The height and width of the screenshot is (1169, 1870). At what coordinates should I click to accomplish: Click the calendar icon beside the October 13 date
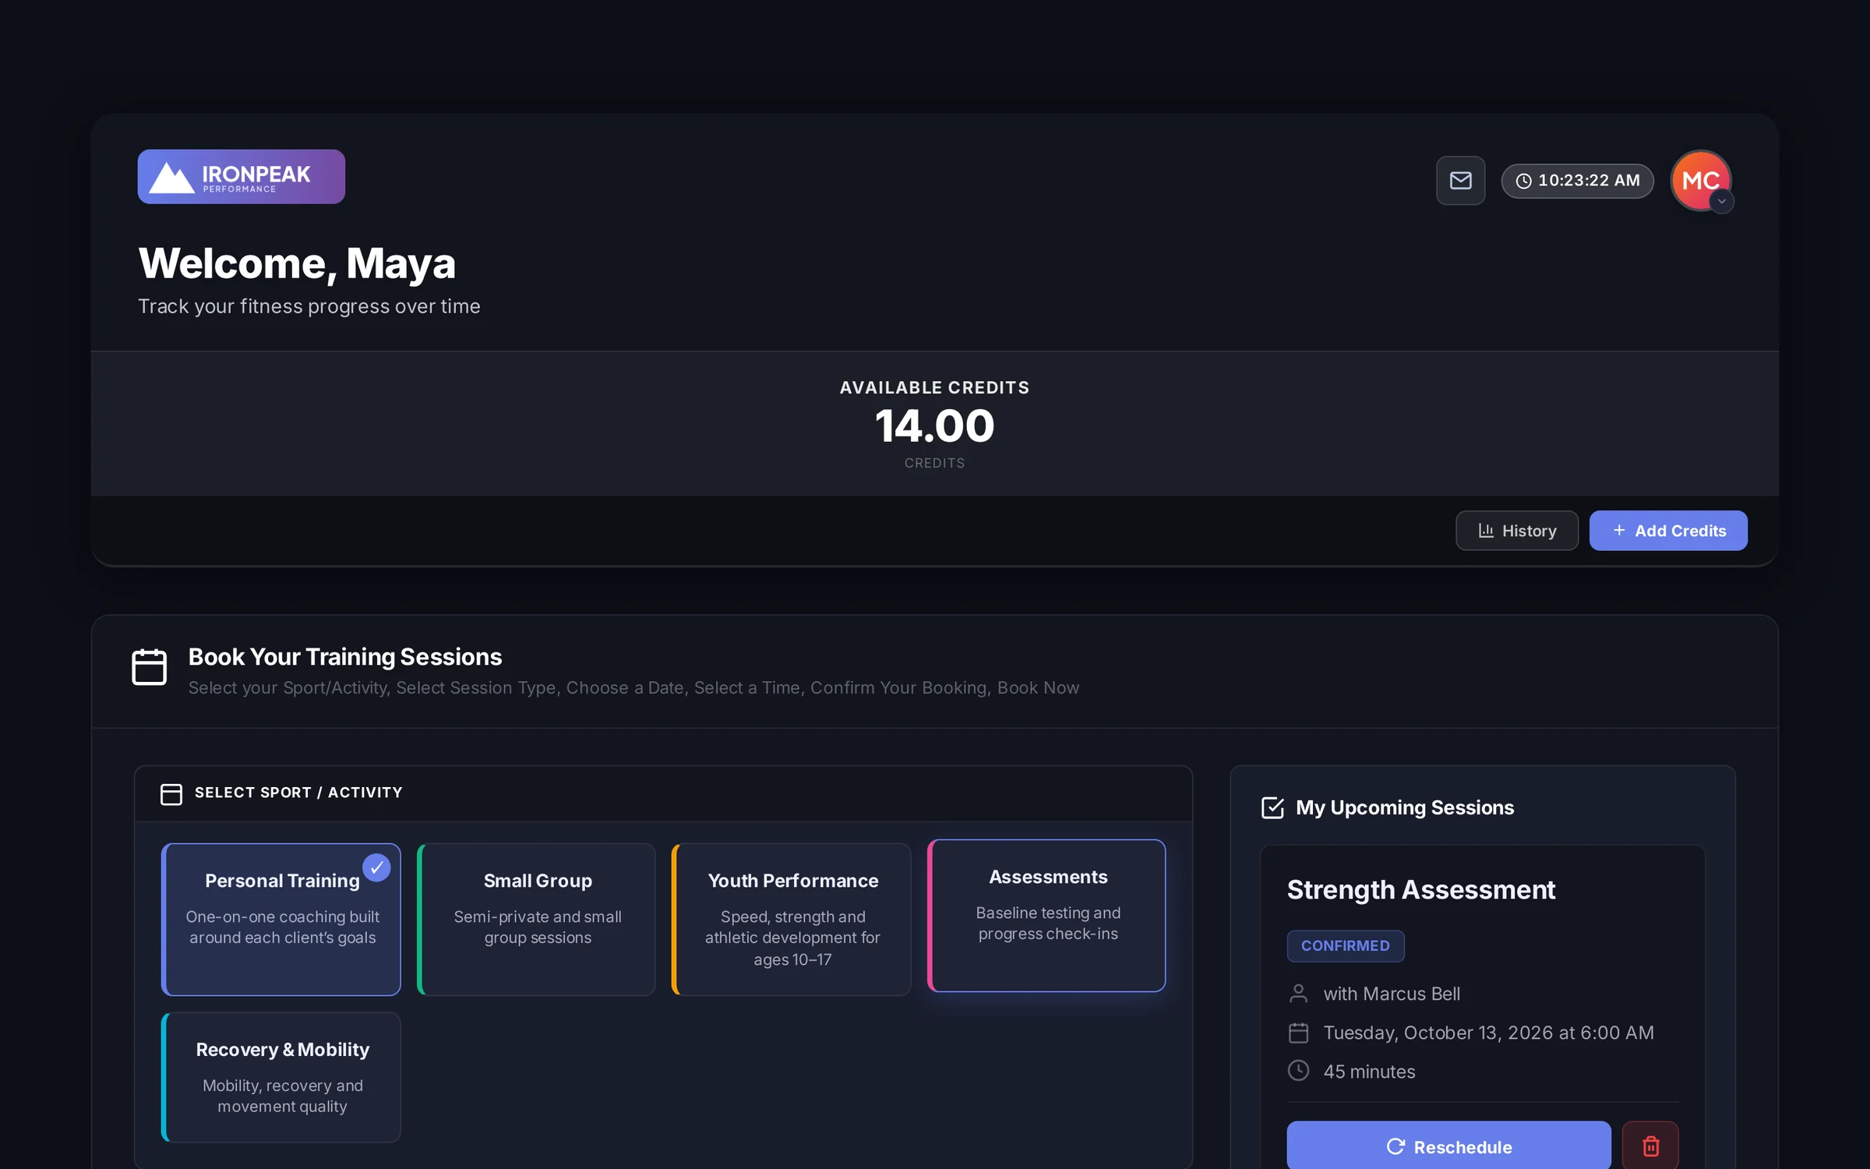(1299, 1033)
